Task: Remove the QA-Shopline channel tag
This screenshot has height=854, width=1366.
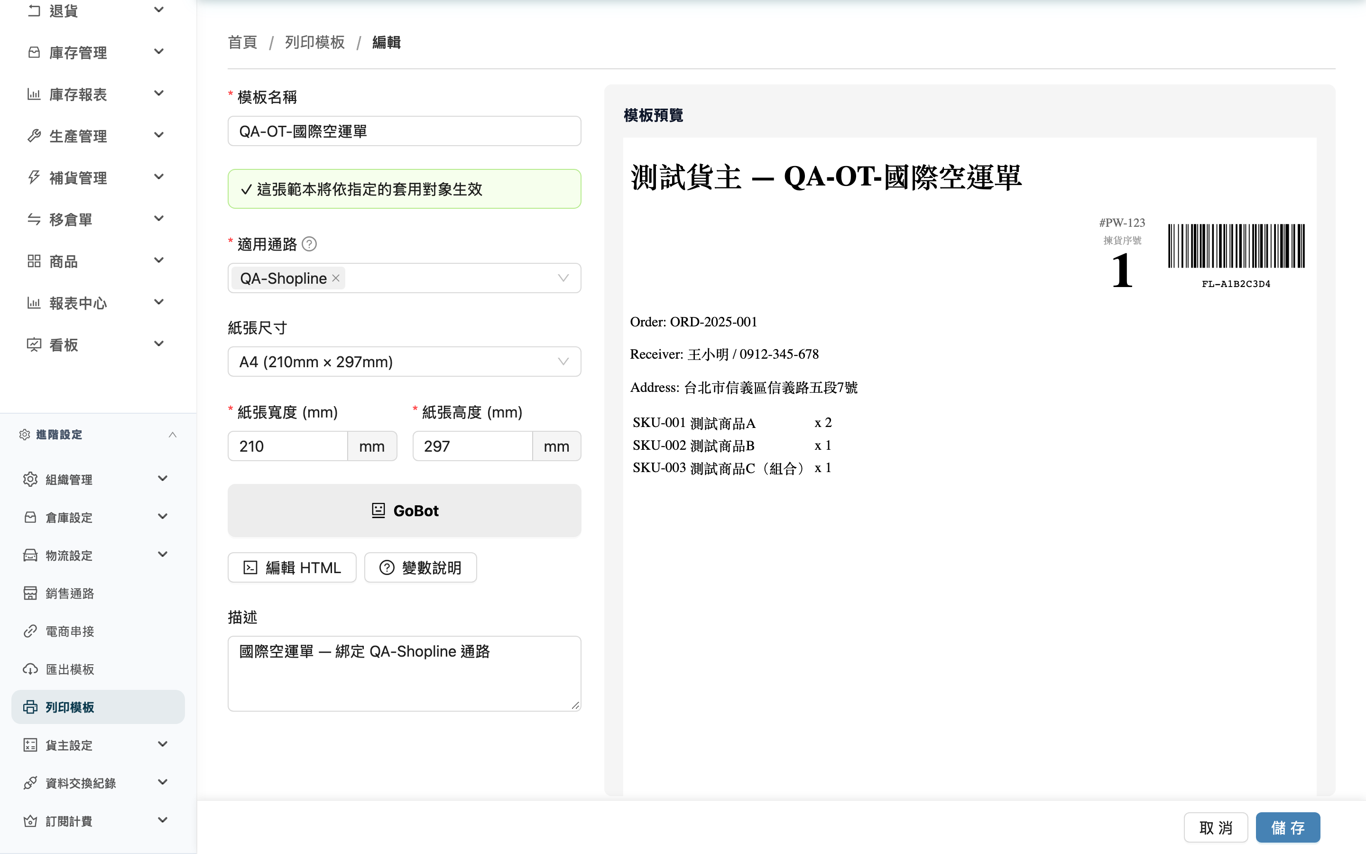Action: tap(336, 278)
